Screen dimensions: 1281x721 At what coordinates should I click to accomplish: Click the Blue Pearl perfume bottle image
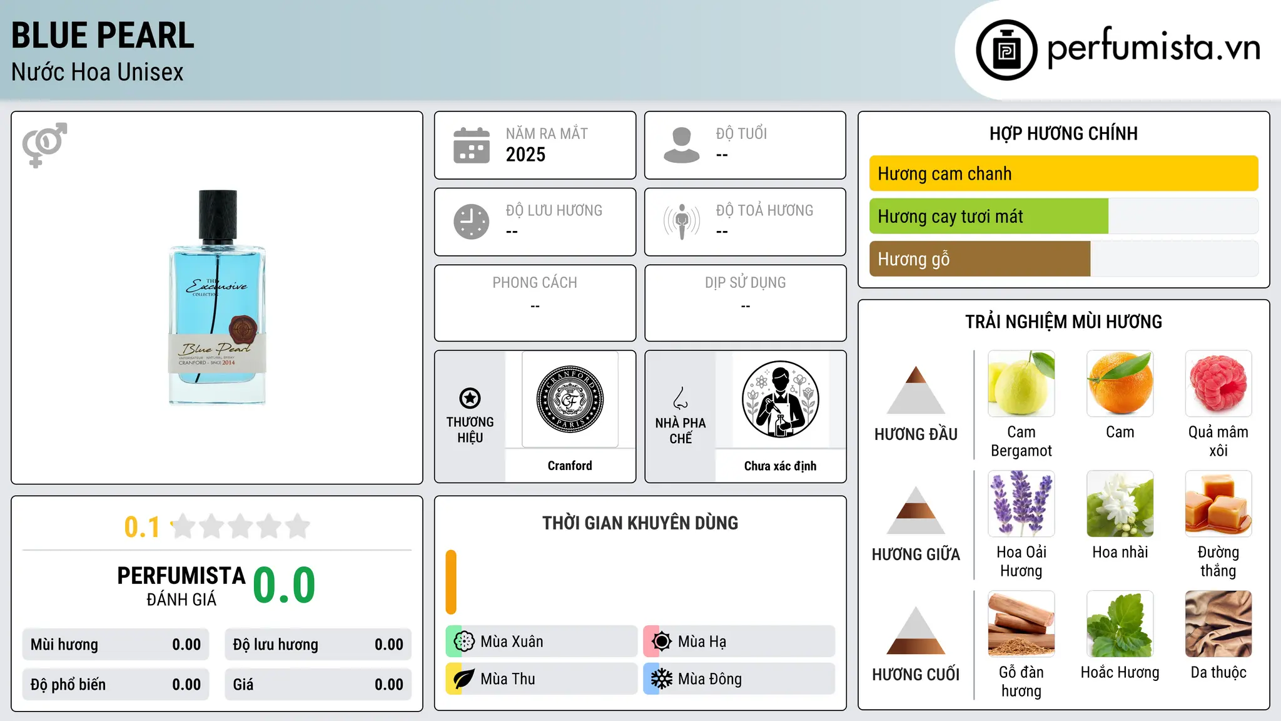pos(217,297)
